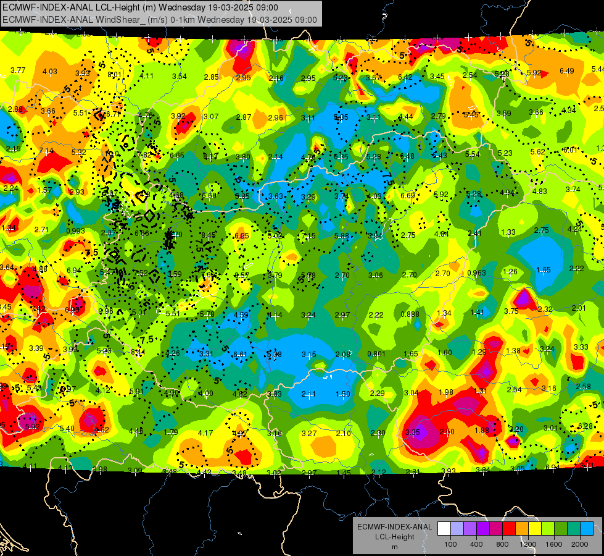Click the legend unit label m
Image resolution: width=604 pixels, height=556 pixels.
(x=394, y=547)
